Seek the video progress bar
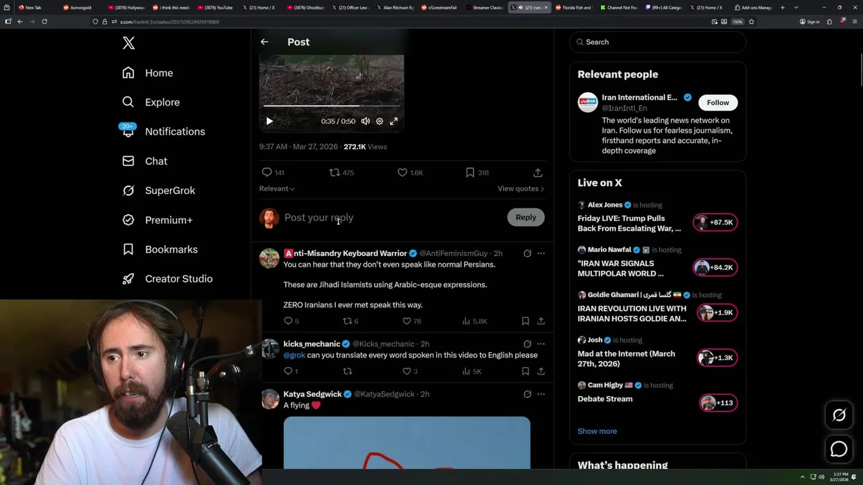The height and width of the screenshot is (485, 863). 332,106
